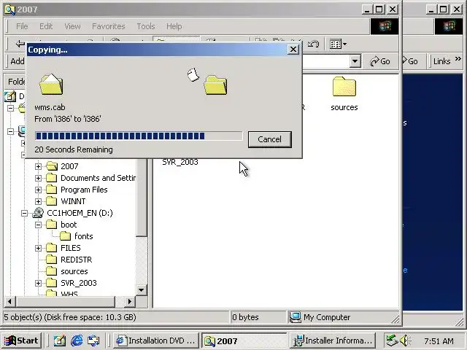This screenshot has height=350, width=467.
Task: Click the destination folder animation icon
Action: click(x=216, y=85)
